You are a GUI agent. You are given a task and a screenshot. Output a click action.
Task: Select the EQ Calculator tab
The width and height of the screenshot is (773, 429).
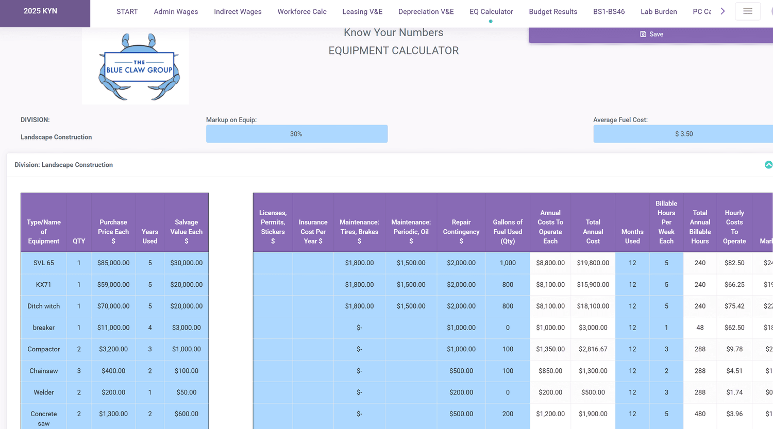(491, 12)
